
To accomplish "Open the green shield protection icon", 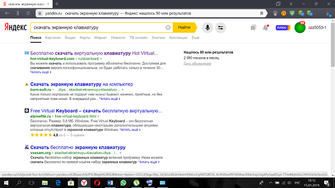I will [x=292, y=13].
